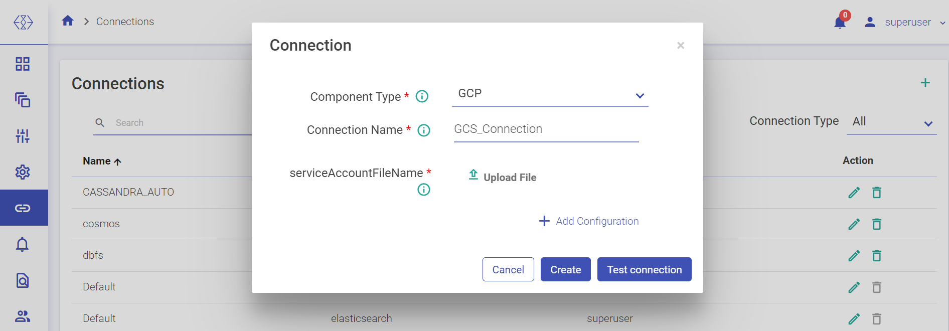Delete the cosmos connection
The width and height of the screenshot is (949, 331).
(877, 224)
